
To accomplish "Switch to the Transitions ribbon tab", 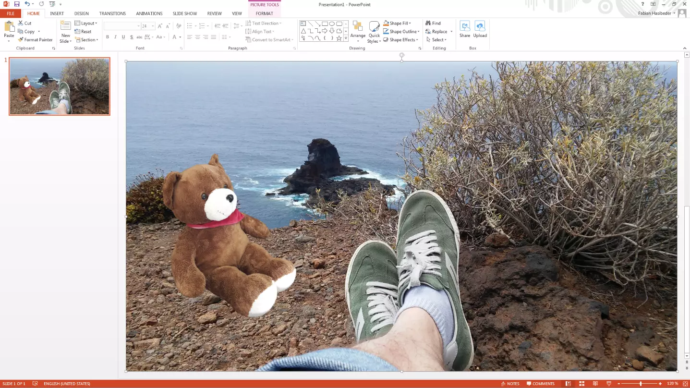I will (112, 13).
